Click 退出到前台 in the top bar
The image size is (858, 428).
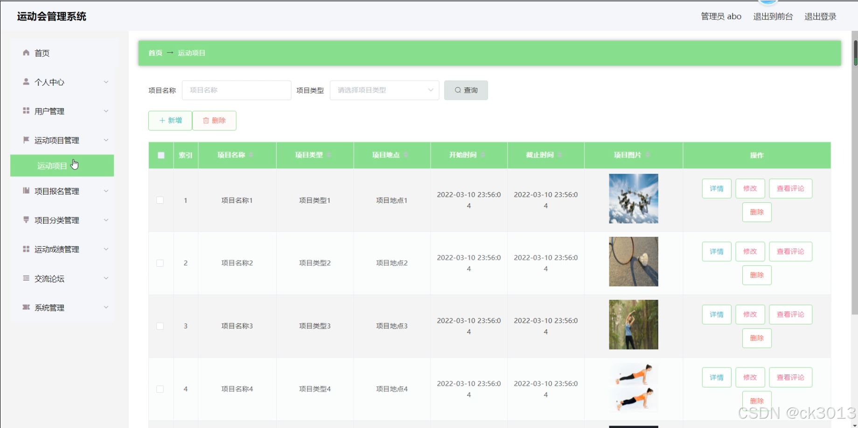pyautogui.click(x=773, y=16)
